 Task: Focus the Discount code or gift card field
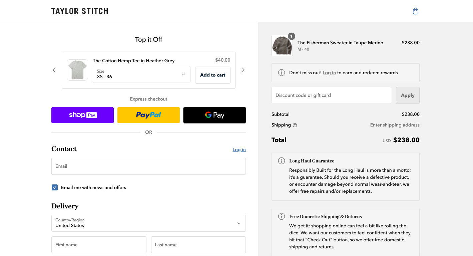331,96
